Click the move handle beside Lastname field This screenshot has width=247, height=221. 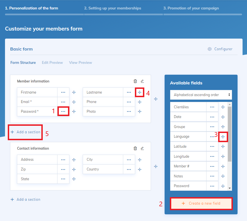pyautogui.click(x=140, y=92)
